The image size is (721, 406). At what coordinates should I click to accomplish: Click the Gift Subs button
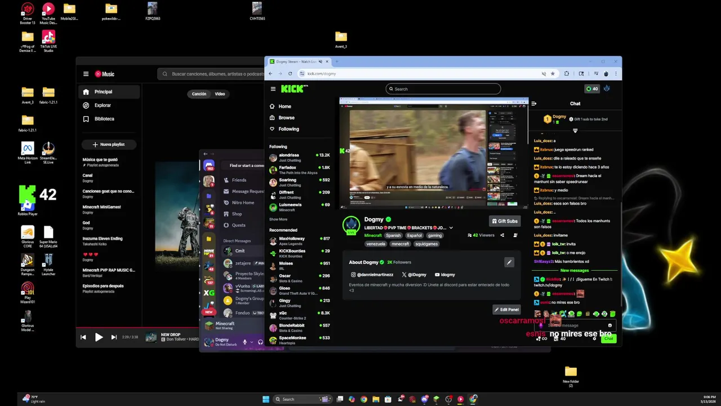tap(504, 221)
